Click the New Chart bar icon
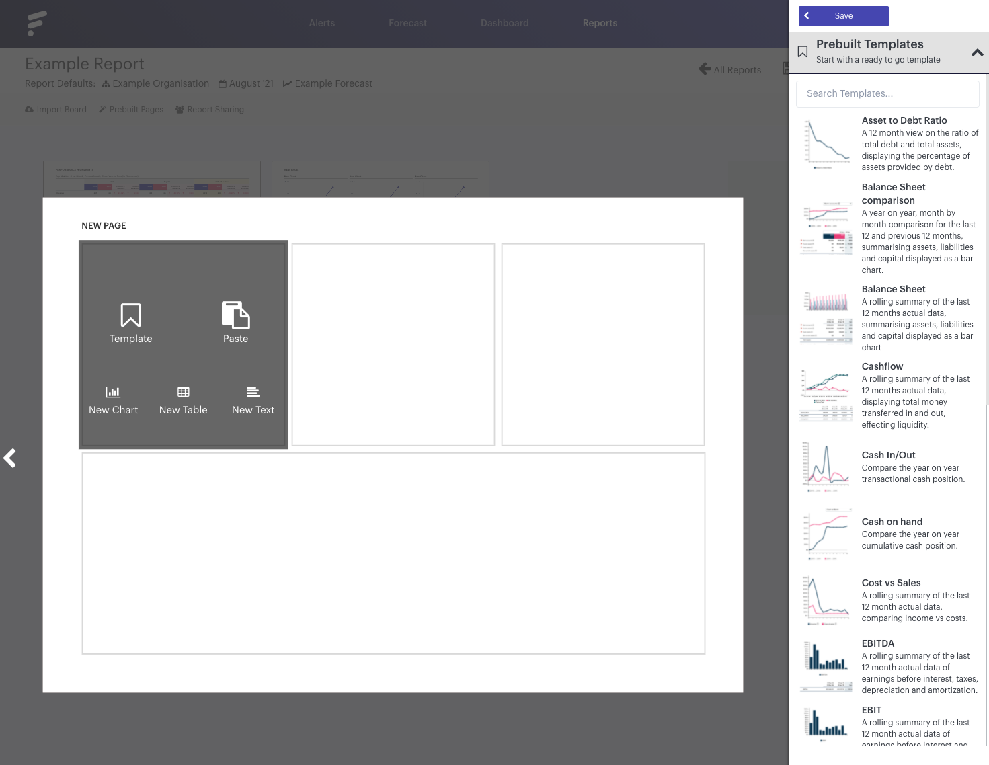The image size is (989, 765). (x=113, y=391)
